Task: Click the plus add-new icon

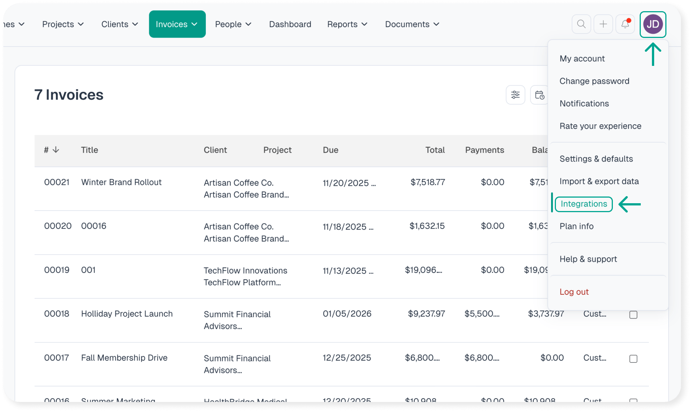Action: coord(603,24)
